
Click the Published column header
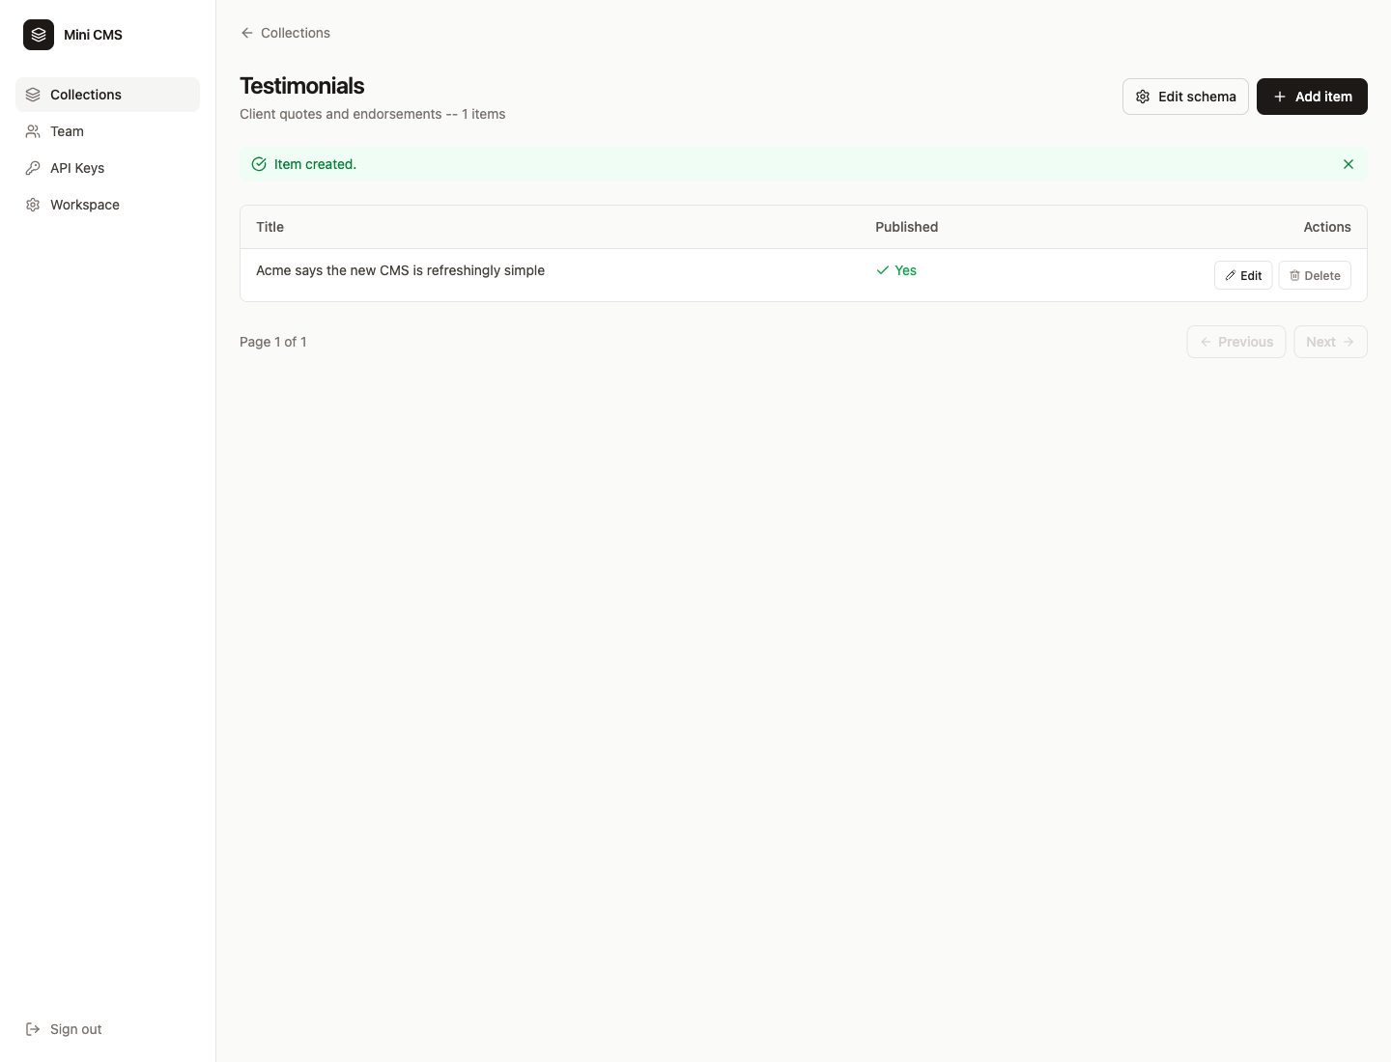[x=906, y=227]
